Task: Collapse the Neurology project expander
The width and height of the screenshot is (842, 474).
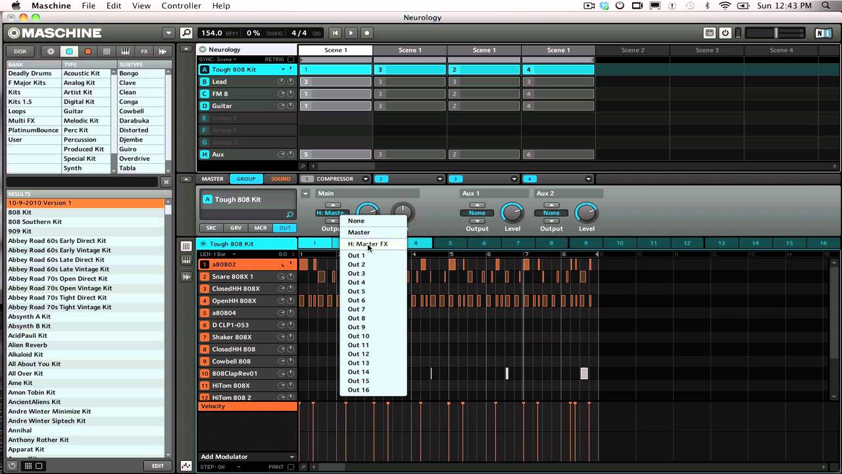Action: point(203,49)
